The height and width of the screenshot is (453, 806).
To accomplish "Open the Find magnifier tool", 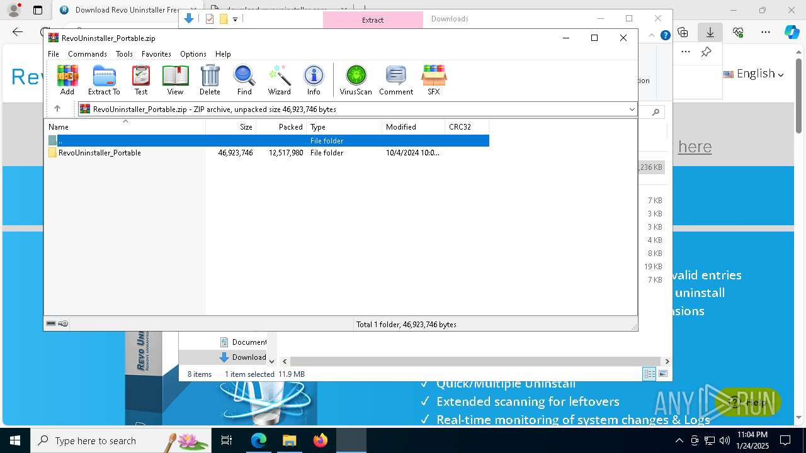I will 244,80.
